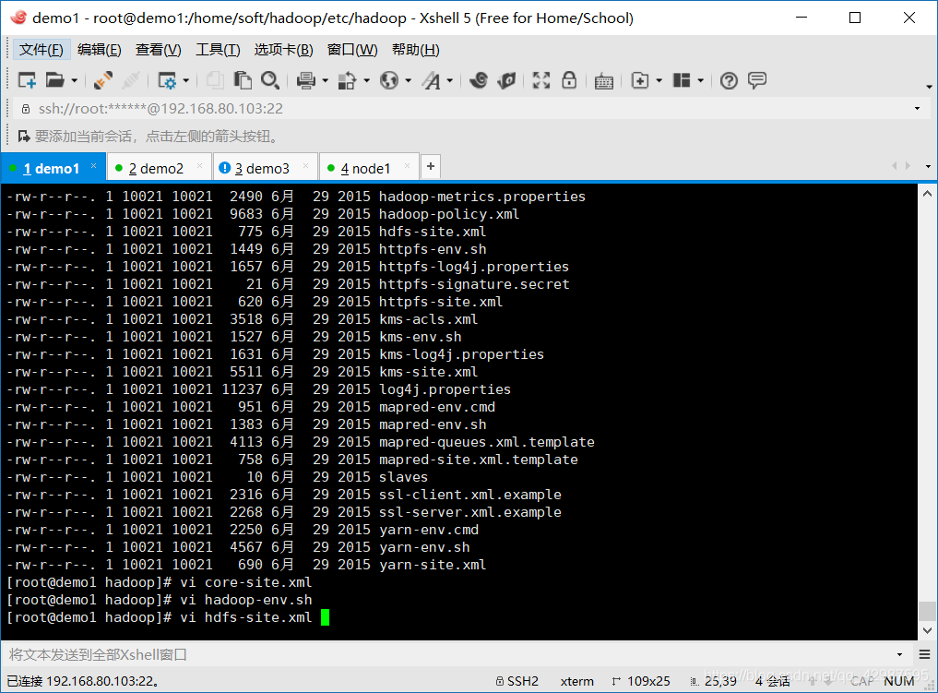Screen dimensions: 938x693
Task: Close the node1 tab
Action: (x=408, y=166)
